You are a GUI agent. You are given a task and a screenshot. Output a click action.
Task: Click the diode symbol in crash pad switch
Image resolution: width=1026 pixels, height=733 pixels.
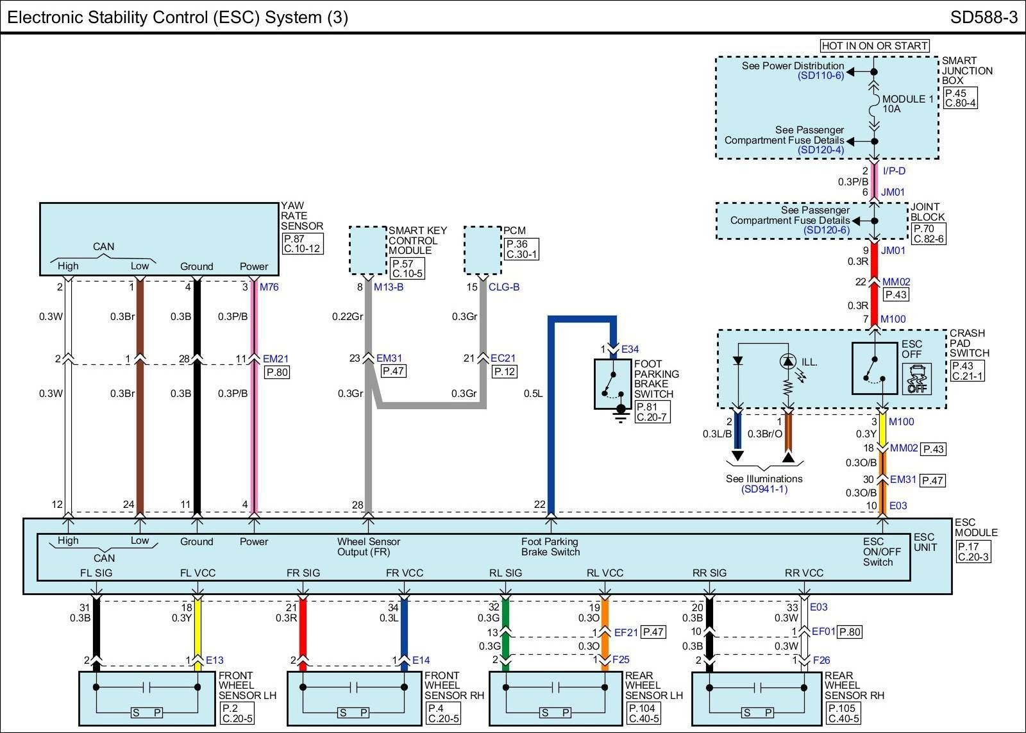click(738, 360)
